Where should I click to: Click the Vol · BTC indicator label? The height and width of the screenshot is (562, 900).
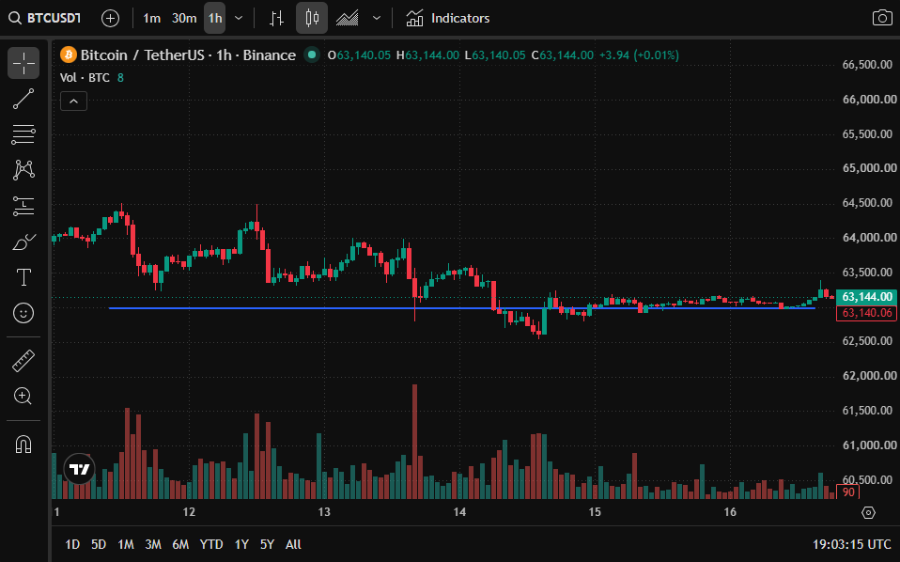[x=85, y=77]
